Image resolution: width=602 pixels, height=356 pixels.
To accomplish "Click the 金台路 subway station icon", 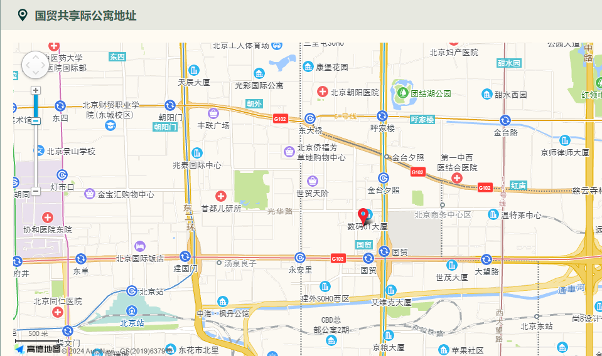I will click(x=505, y=120).
